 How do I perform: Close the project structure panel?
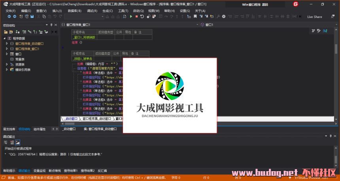coord(56,25)
